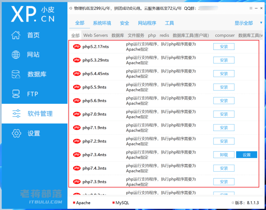
Task: Click the FTP server icon
Action: (16, 94)
